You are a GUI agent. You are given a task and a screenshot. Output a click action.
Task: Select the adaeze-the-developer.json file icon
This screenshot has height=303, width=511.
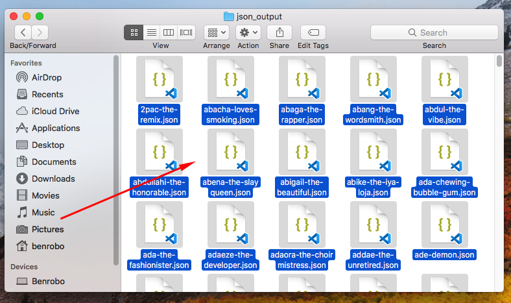click(231, 224)
